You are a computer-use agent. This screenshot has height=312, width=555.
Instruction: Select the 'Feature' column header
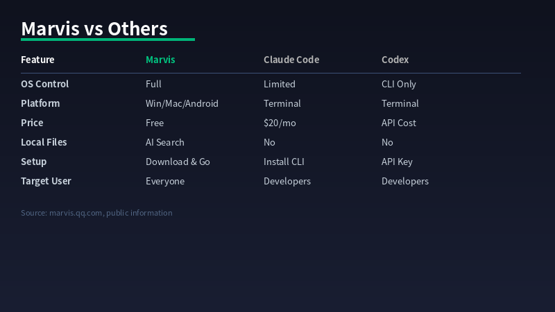pos(37,60)
